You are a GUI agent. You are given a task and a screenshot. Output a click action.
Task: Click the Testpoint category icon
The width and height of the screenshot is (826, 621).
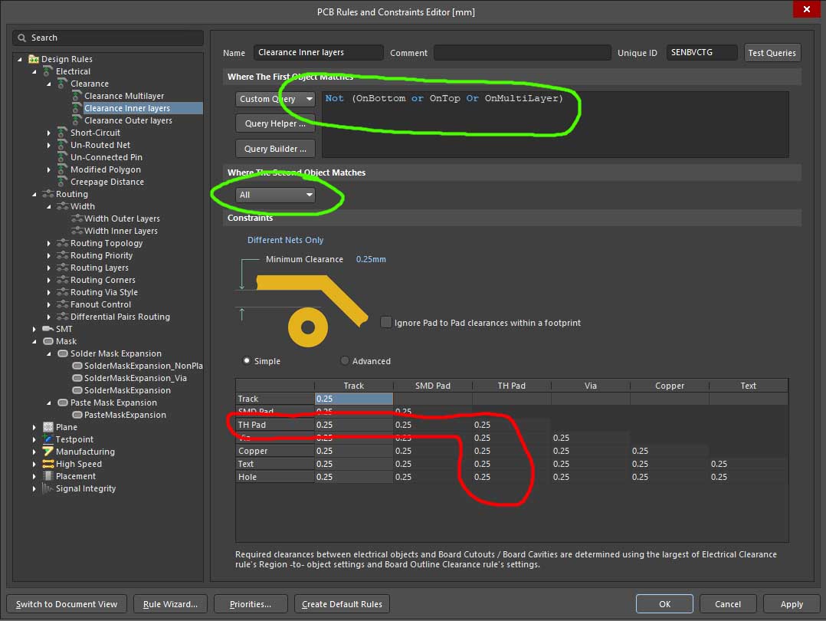[x=48, y=439]
